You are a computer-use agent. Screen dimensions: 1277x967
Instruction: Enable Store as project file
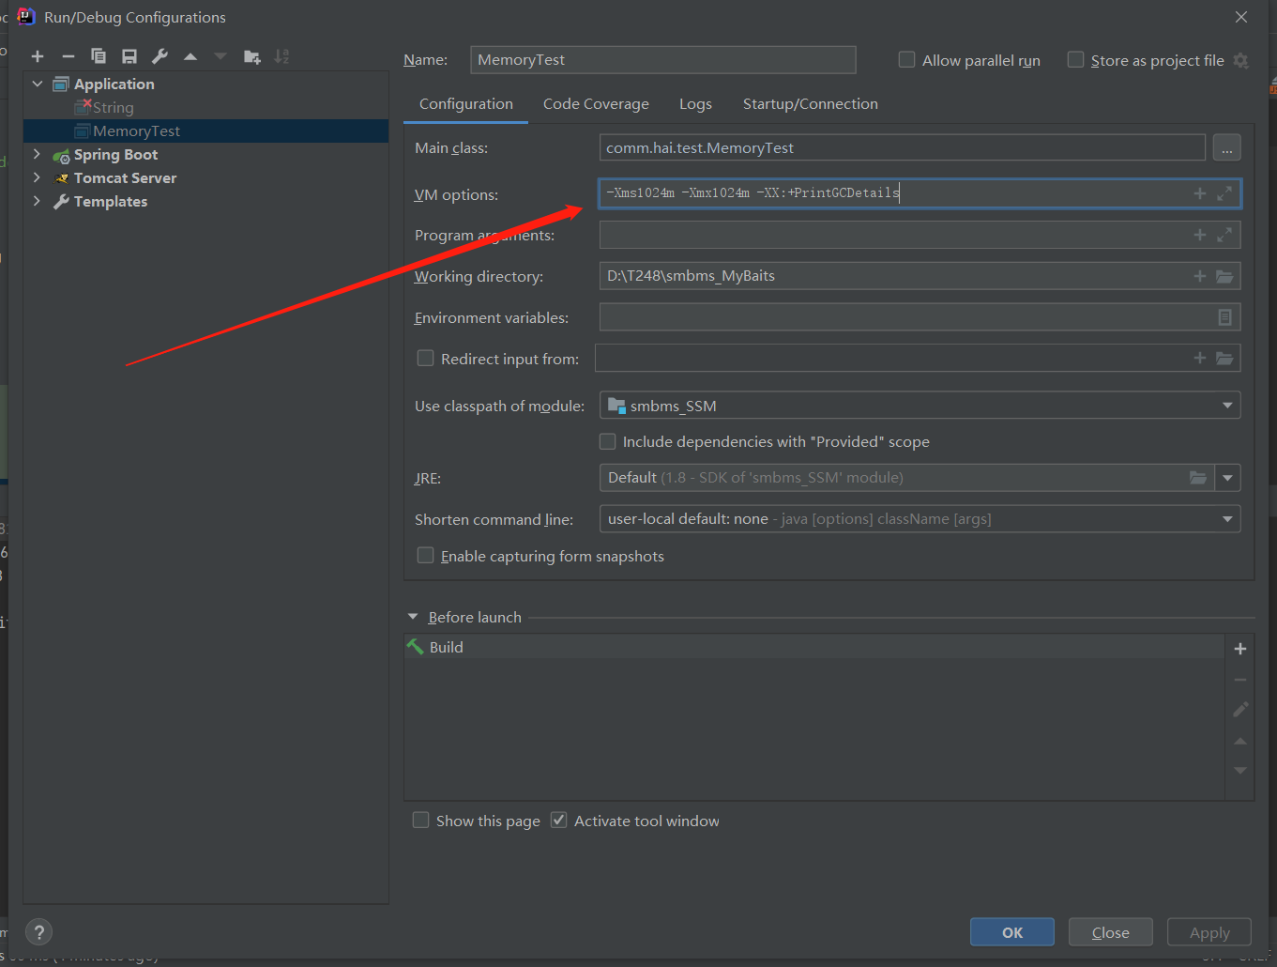[x=1075, y=60]
